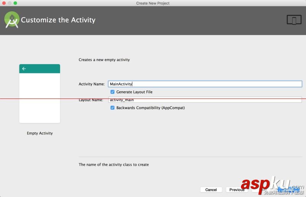Cancel the Create New Project wizard

pos(211,190)
